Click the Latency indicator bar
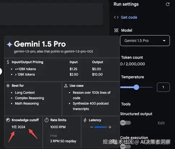175x149 pixels. pos(101,127)
